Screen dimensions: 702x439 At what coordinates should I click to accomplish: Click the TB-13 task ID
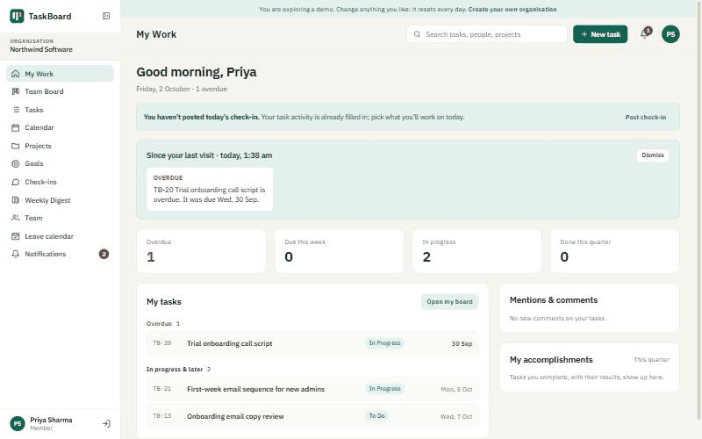[161, 416]
